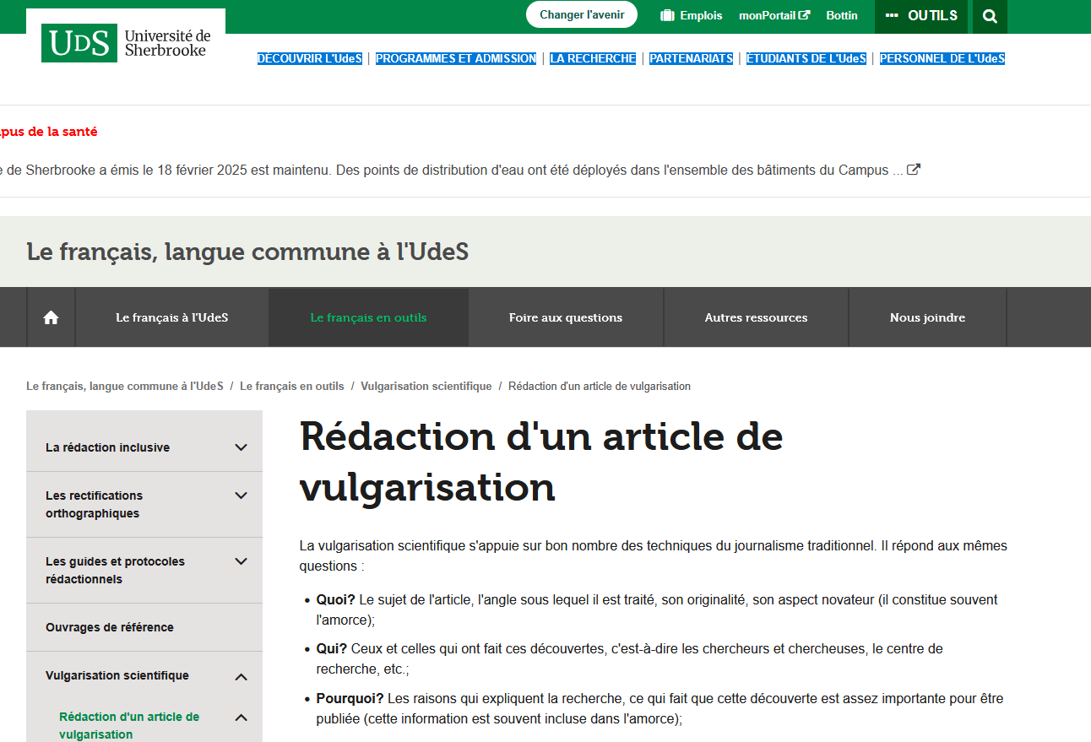This screenshot has height=742, width=1091.
Task: Collapse Vulgarisation scientifique sidebar section
Action: pos(241,676)
